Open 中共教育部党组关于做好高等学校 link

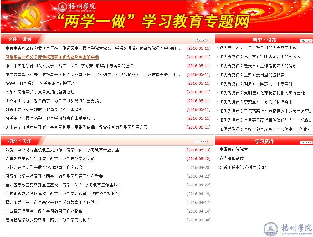[x=93, y=74]
